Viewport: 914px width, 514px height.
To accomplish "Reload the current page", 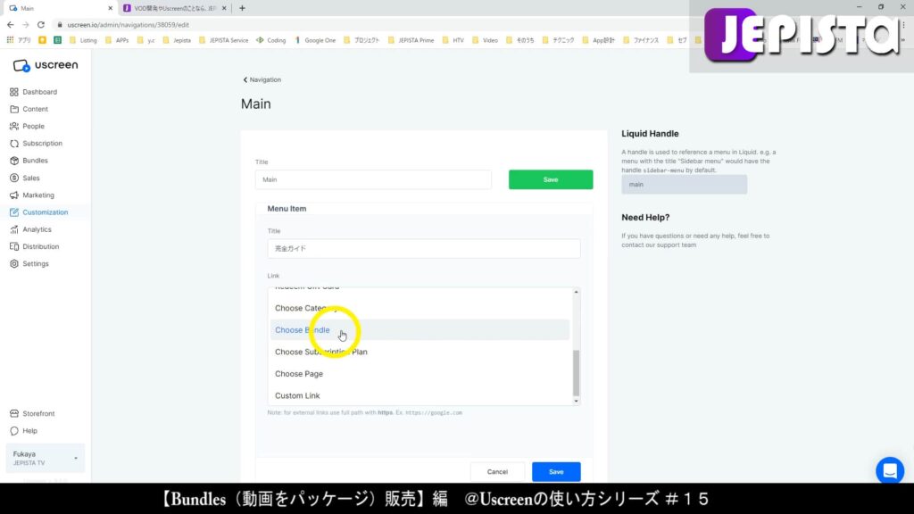I will click(x=41, y=25).
